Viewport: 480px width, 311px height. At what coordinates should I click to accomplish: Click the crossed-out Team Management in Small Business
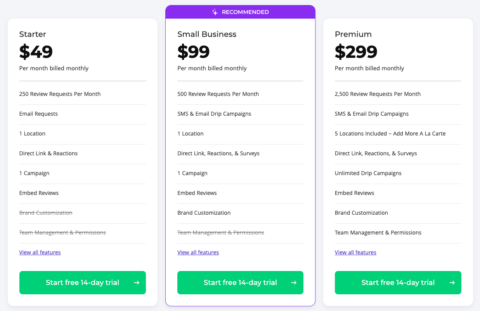(x=220, y=233)
